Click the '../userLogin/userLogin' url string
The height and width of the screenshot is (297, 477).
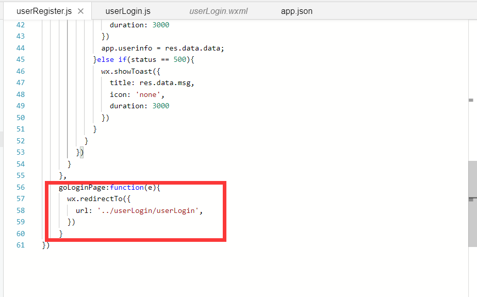pyautogui.click(x=148, y=210)
